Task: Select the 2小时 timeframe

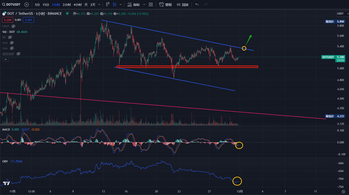Action: (67, 5)
